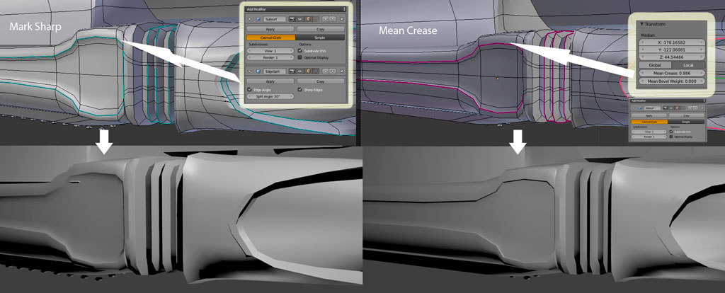Click the X: -176.16582 median field
The height and width of the screenshot is (293, 725).
coord(672,42)
